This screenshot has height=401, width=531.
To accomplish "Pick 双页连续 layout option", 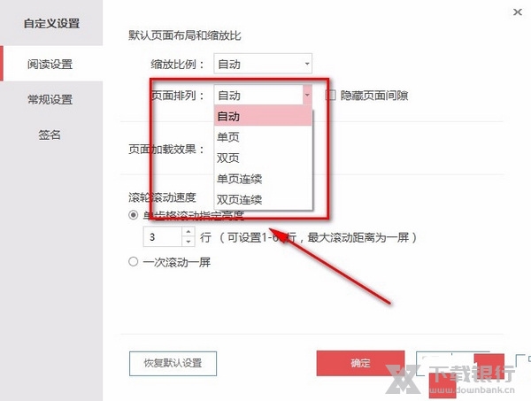I will (263, 199).
